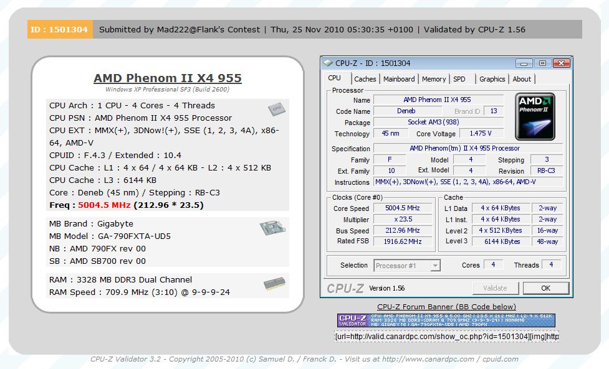The height and width of the screenshot is (369, 609).
Task: Click the Name field AMD Phenom II X4 955
Action: [x=438, y=100]
